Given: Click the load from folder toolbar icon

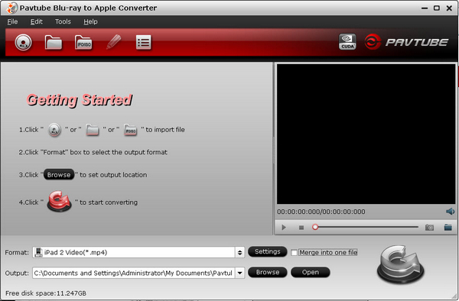Looking at the screenshot, I should (x=54, y=43).
